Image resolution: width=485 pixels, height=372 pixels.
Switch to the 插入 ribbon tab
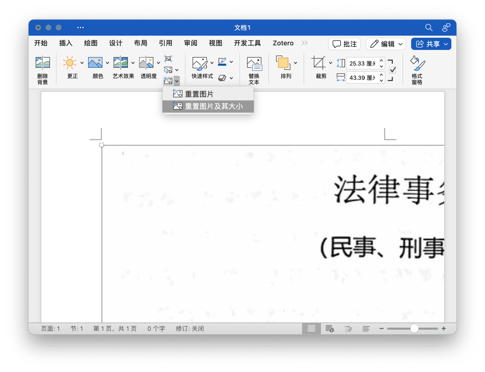point(65,43)
